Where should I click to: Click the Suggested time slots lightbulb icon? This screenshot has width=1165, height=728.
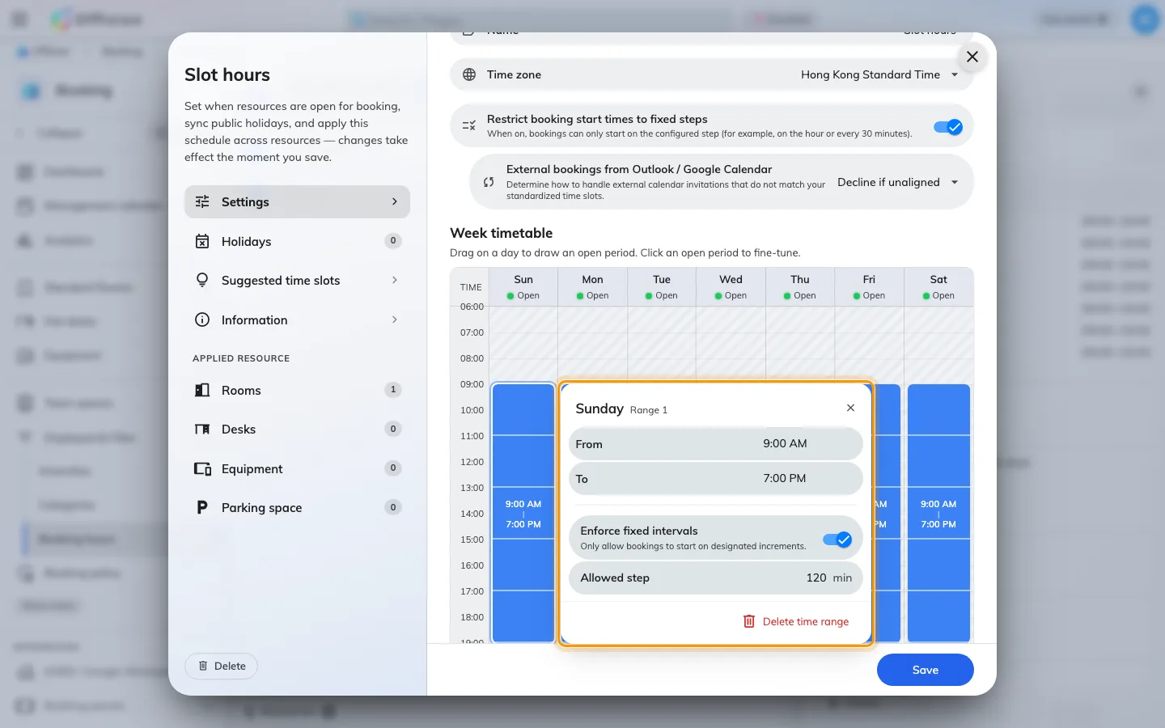202,280
